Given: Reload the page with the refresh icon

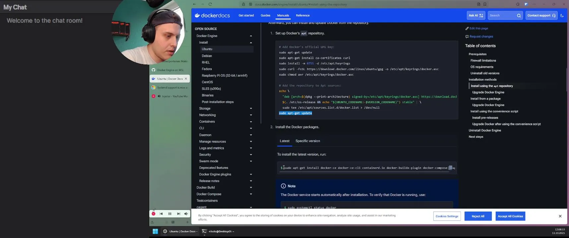Looking at the screenshot, I should [210, 4].
